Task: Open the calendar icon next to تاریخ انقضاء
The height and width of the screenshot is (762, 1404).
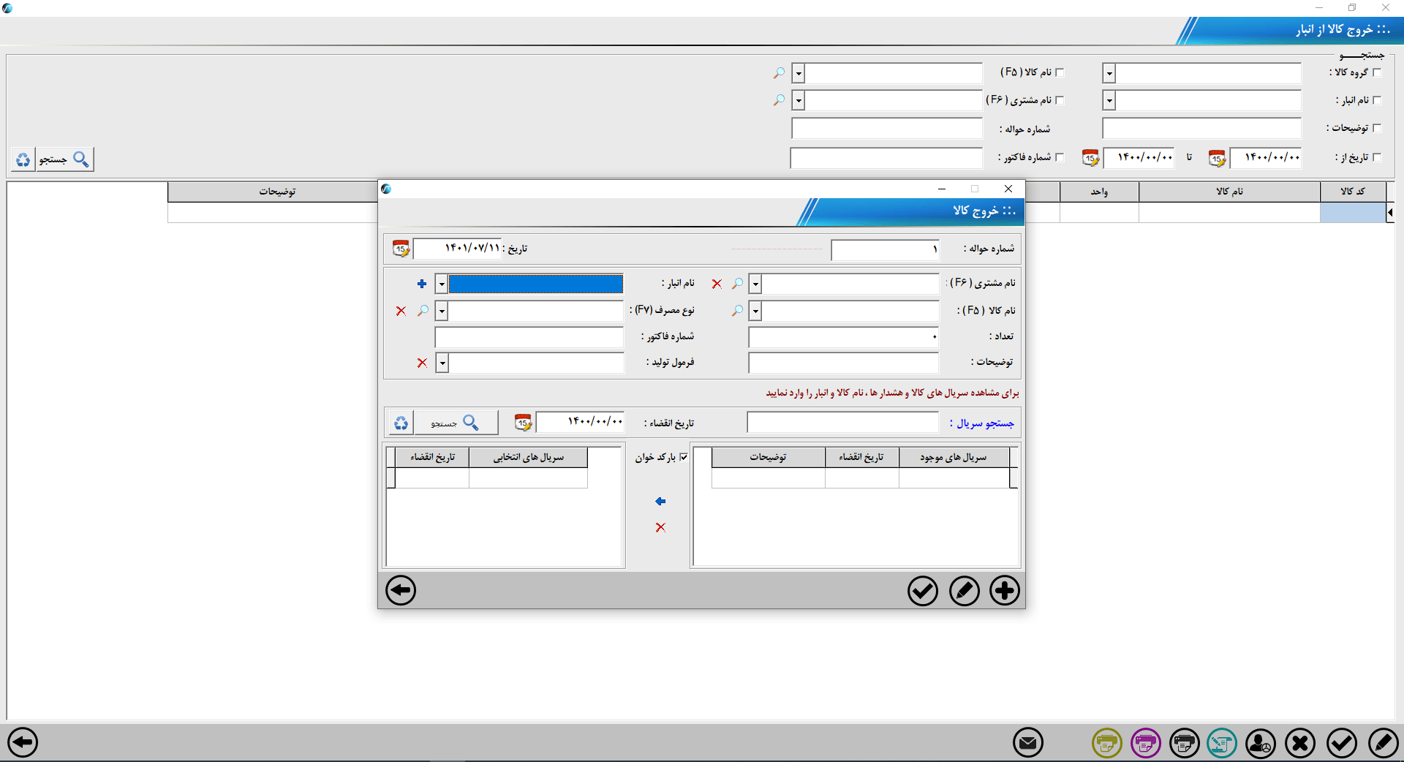Action: click(x=523, y=422)
